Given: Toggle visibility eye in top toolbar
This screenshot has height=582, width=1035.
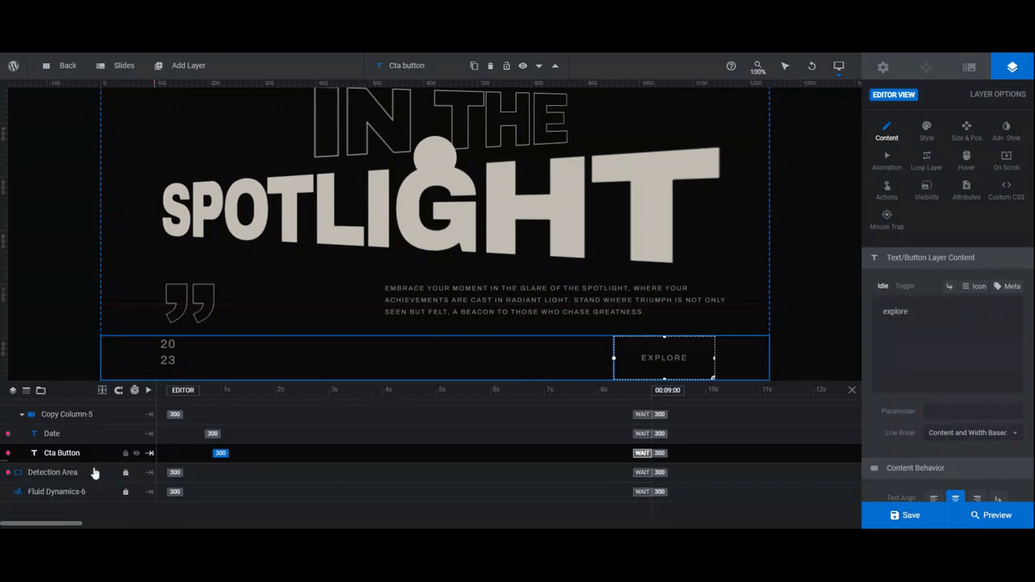Looking at the screenshot, I should [522, 65].
